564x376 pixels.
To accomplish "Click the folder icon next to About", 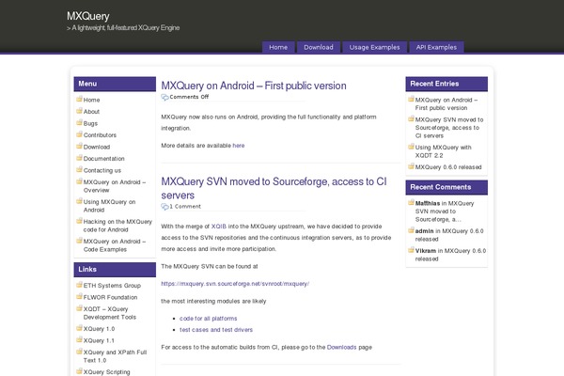I will point(80,111).
